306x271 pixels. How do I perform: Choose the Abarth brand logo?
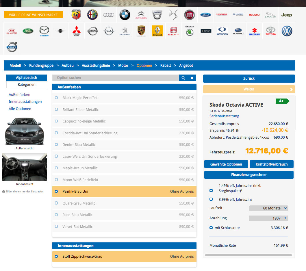[76, 15]
